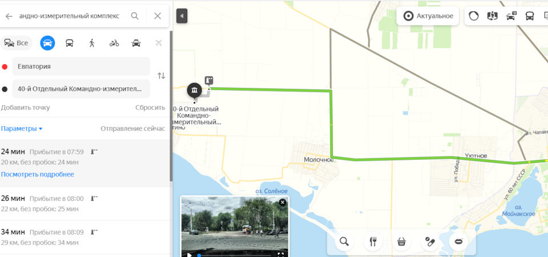Search pharmacies with pill icon
This screenshot has height=257, width=548.
(x=430, y=242)
